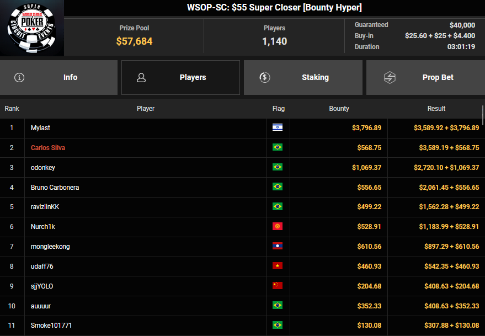Click the info circle icon

click(19, 77)
